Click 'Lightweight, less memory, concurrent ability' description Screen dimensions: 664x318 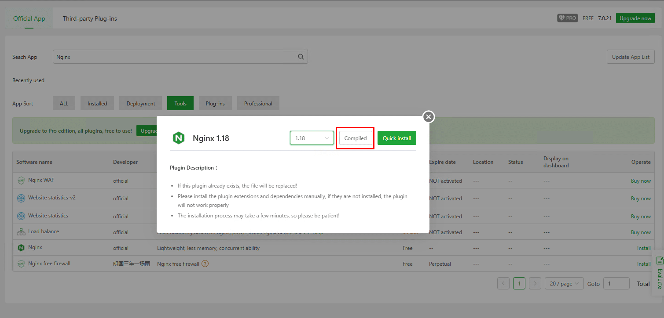coord(208,248)
